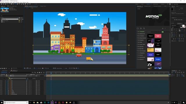Select the 11. Infographics category
The width and height of the screenshot is (186, 104).
[142, 53]
